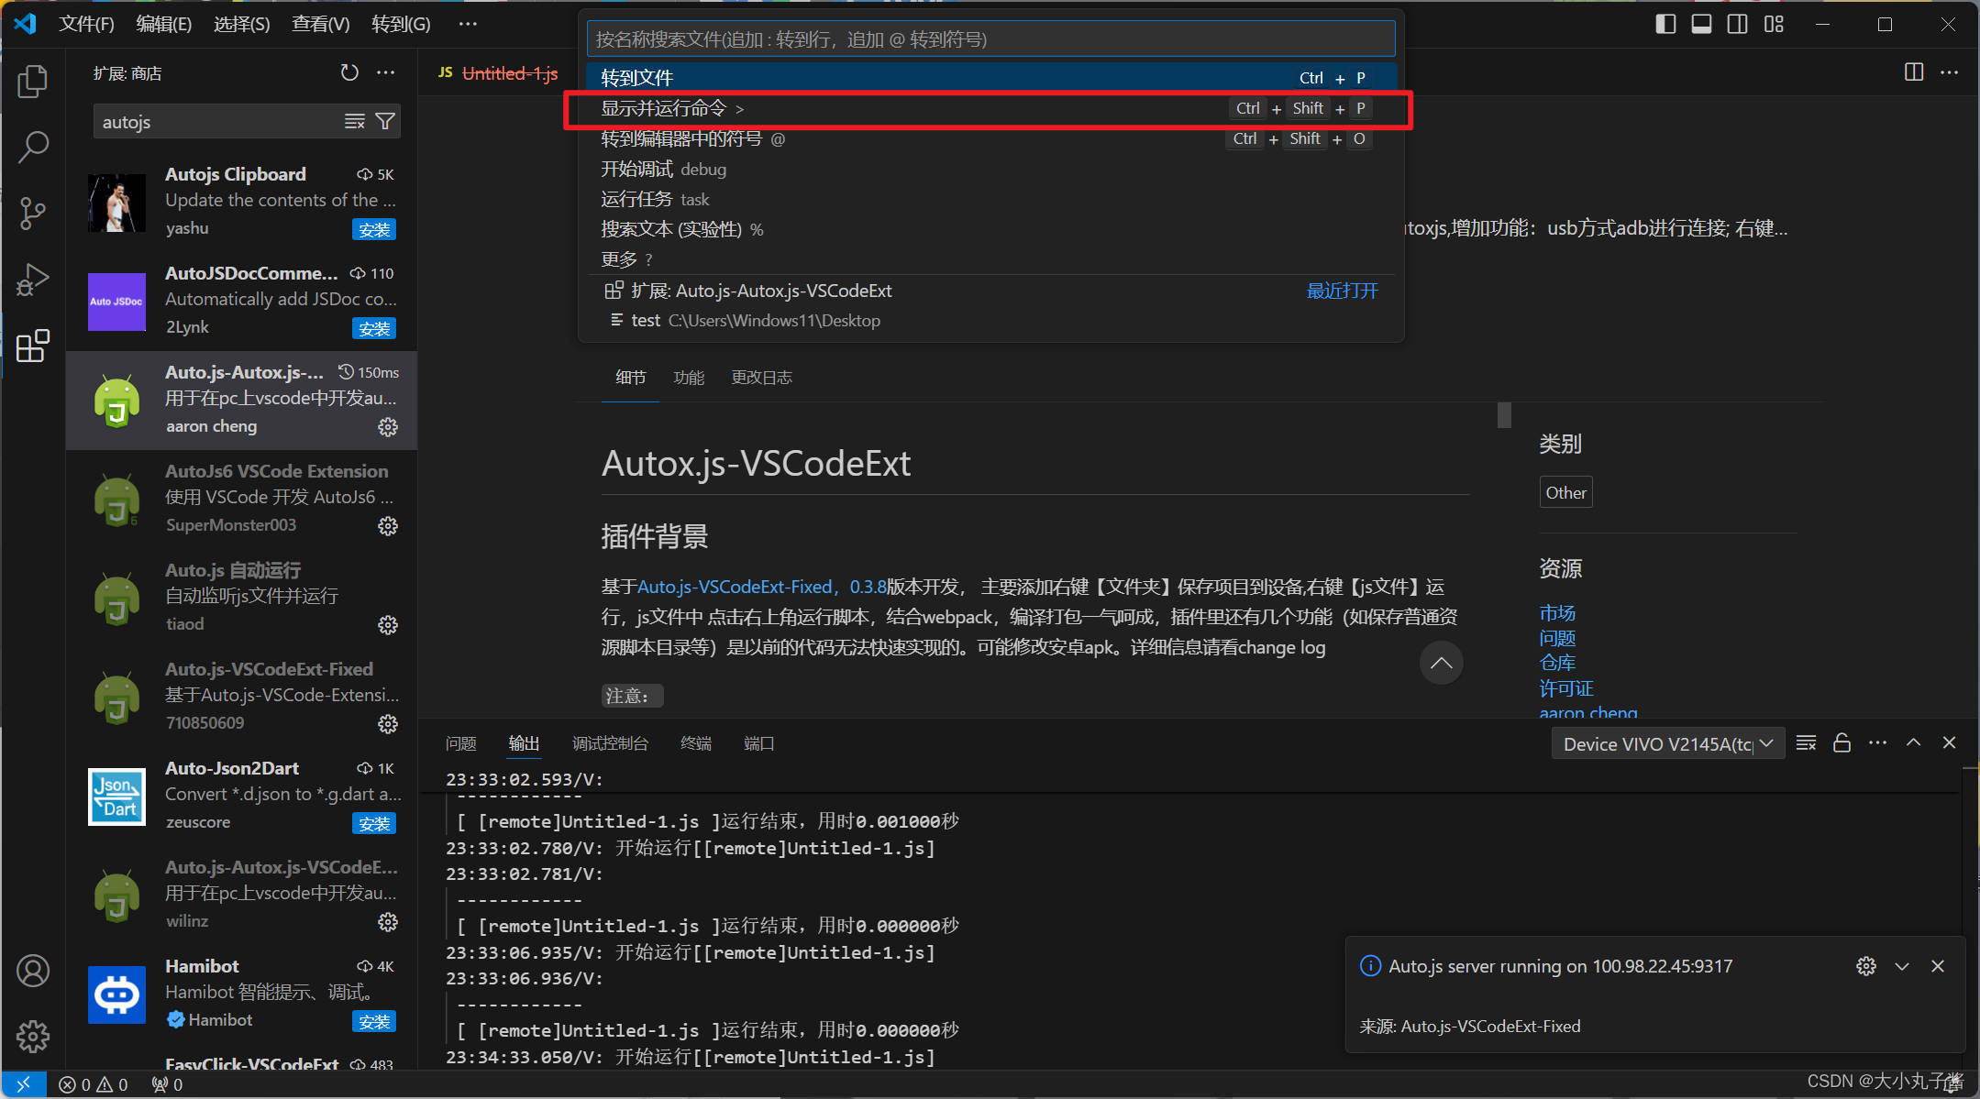Image resolution: width=1980 pixels, height=1099 pixels.
Task: Expand the Device VIVO V2145A dropdown
Action: point(1767,743)
